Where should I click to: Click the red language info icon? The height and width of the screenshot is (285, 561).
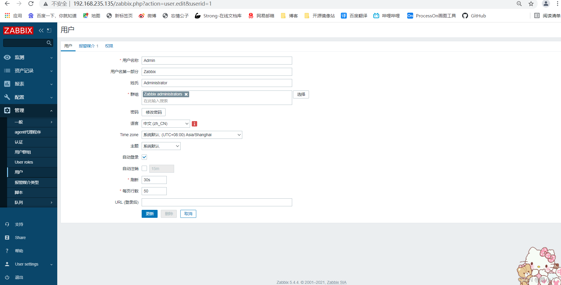(x=194, y=124)
